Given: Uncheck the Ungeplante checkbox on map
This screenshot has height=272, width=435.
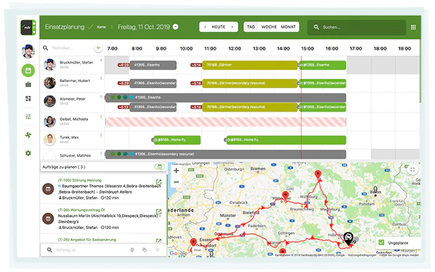Looking at the screenshot, I should (x=381, y=242).
